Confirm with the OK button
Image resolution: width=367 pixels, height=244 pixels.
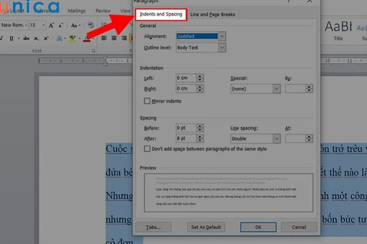point(258,227)
